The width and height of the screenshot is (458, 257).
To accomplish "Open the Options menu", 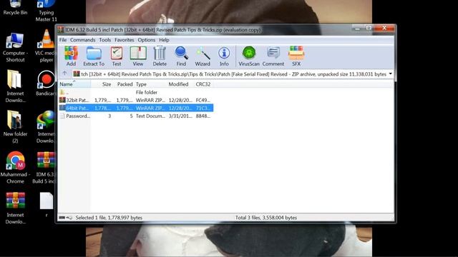I will click(146, 40).
